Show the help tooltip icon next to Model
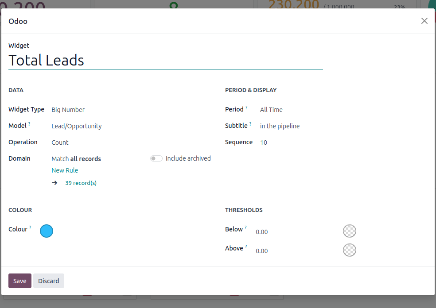 click(29, 124)
